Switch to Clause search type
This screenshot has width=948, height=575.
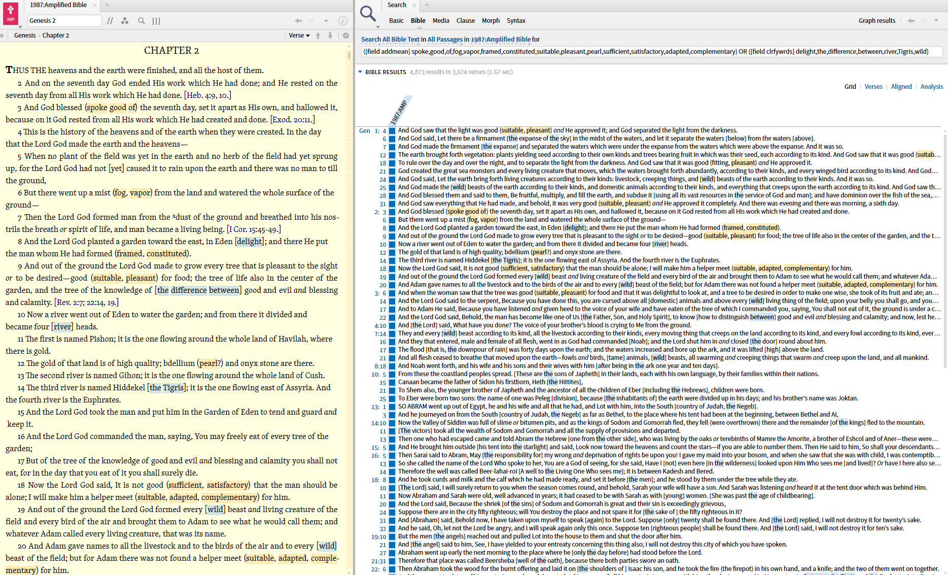tap(466, 21)
